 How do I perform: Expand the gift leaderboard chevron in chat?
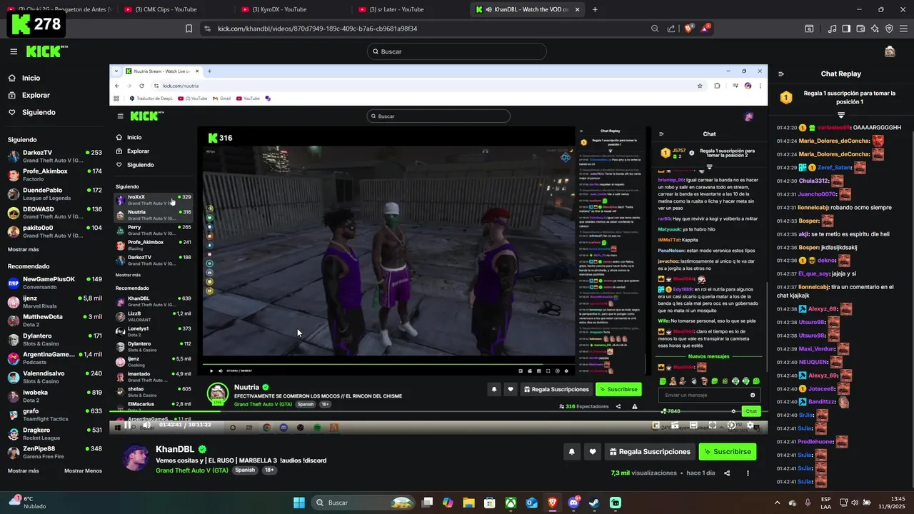coord(841,115)
